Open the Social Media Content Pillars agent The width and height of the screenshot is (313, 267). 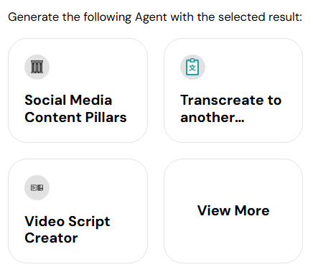[78, 90]
